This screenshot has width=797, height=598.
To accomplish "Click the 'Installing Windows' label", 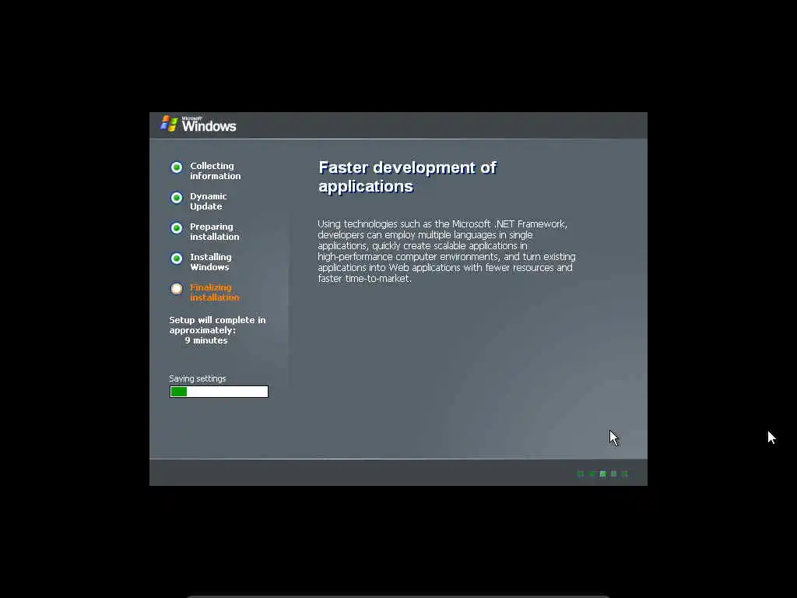I will 210,262.
